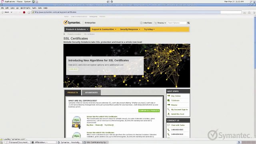Click the volume speaker icon in top panel
Image resolution: width=256 pixels, height=144 pixels.
point(108,2)
